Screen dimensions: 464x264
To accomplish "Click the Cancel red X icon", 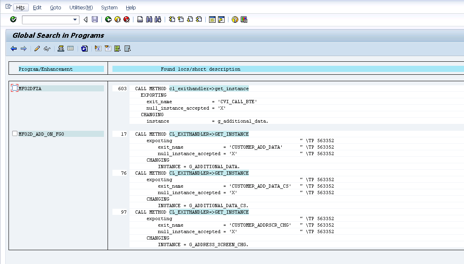I will pos(126,19).
